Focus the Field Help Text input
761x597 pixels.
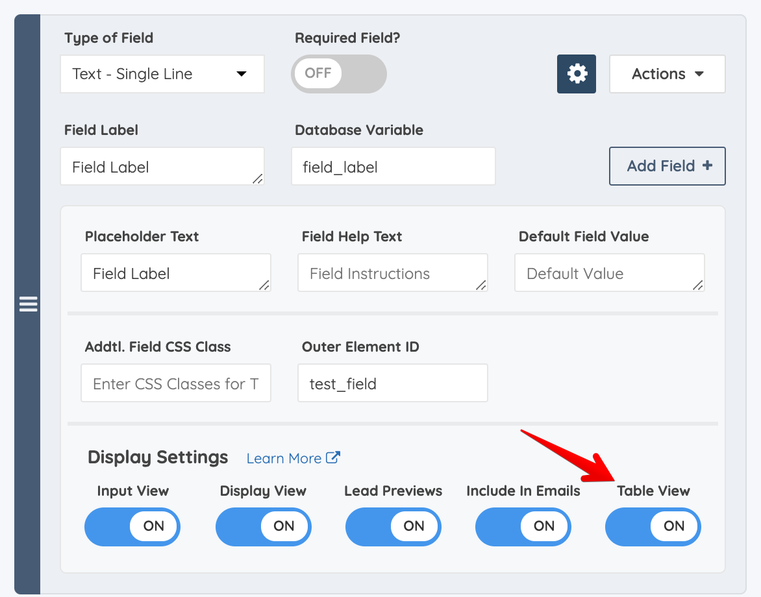pyautogui.click(x=392, y=273)
